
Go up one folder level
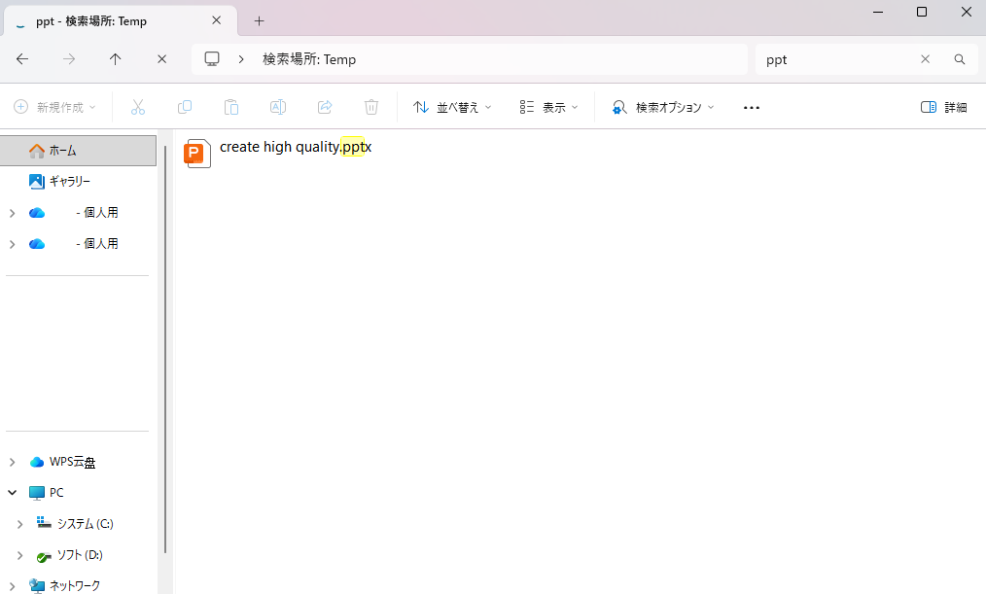[x=115, y=59]
